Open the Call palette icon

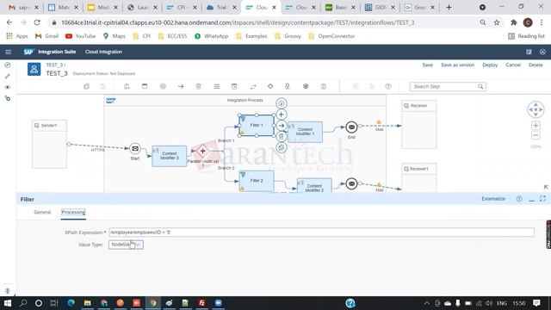234,86
